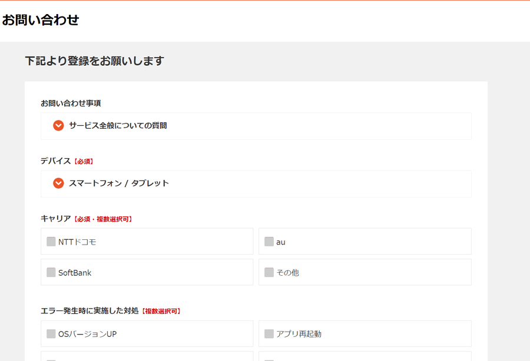530x361 pixels.
Task: Click the デバイス field label
Action: [x=56, y=161]
